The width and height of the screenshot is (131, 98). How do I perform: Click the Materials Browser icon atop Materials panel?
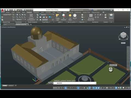coord(82,15)
